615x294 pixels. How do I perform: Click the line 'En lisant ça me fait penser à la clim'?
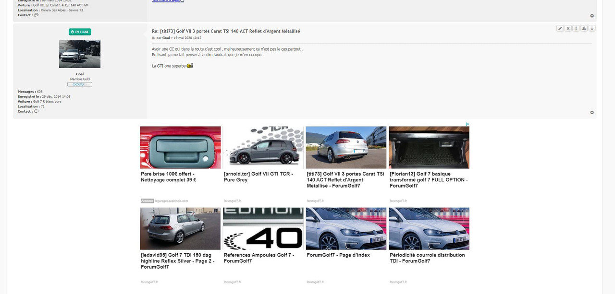[x=207, y=55]
